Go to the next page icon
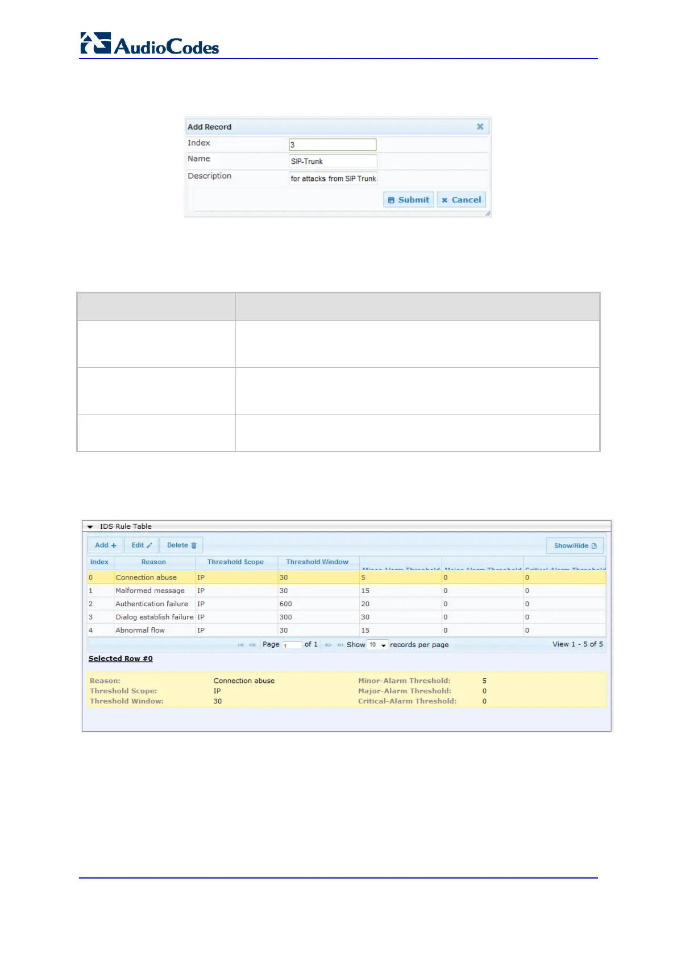 (328, 645)
